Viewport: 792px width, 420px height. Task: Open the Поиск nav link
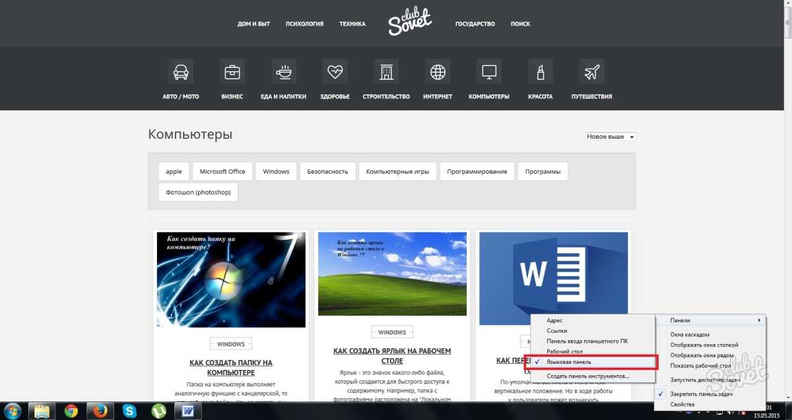click(520, 24)
